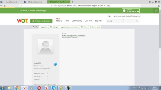Switch to My ratings tab
Screen dimensions: 161x90
pos(54,27)
